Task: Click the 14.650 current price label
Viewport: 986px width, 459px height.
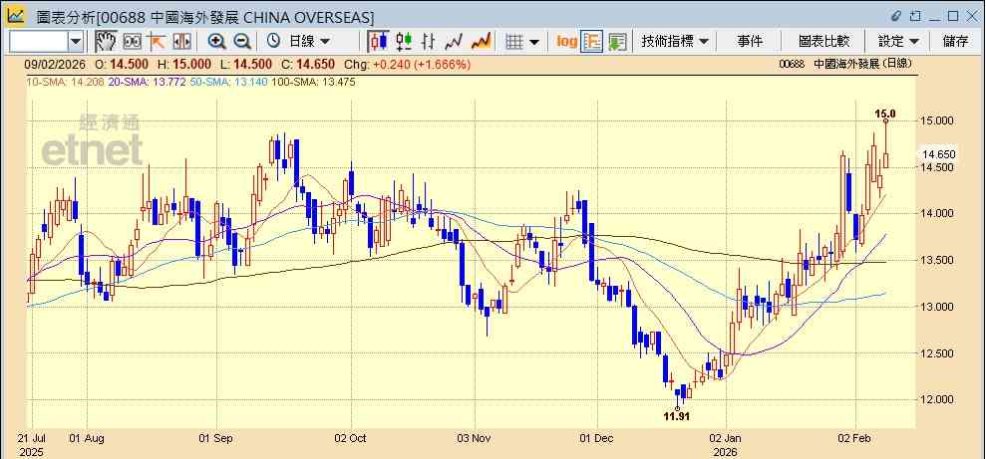Action: (939, 154)
